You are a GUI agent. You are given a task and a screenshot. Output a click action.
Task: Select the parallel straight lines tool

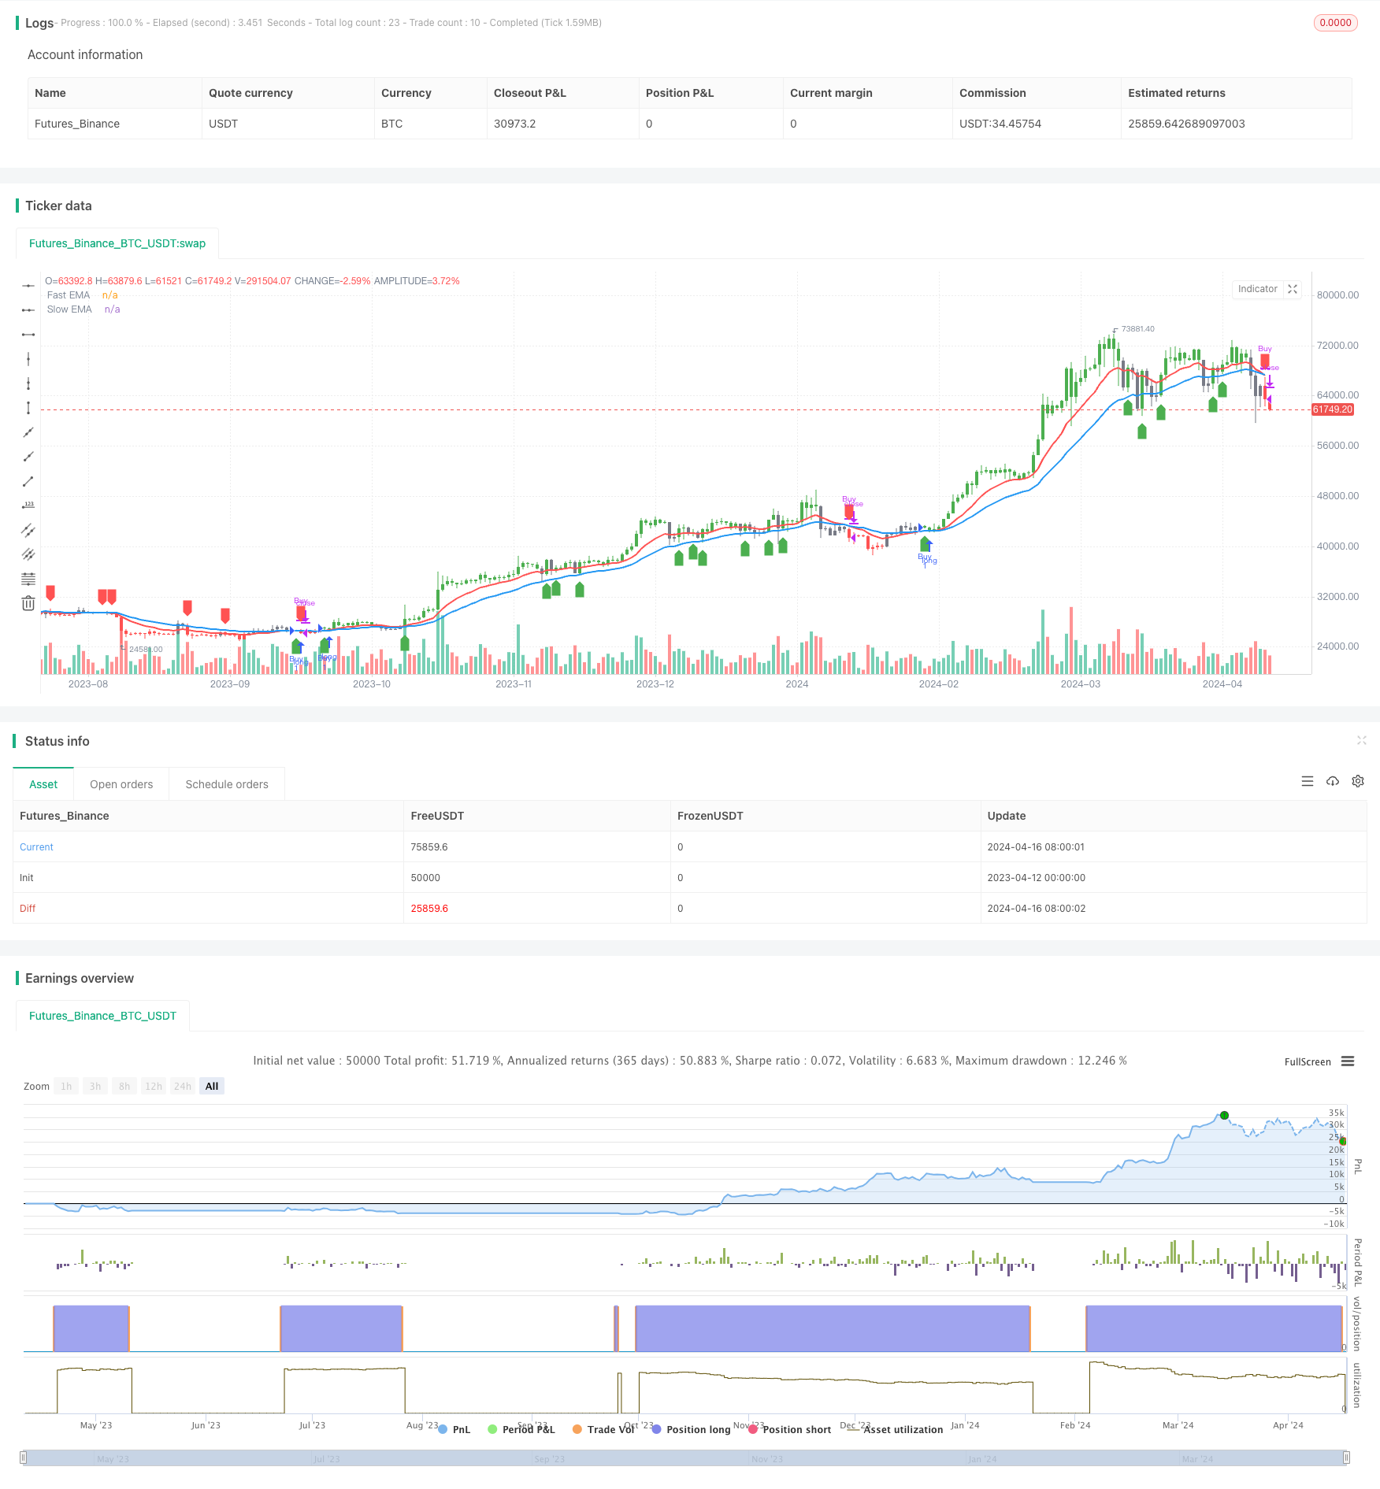[28, 554]
